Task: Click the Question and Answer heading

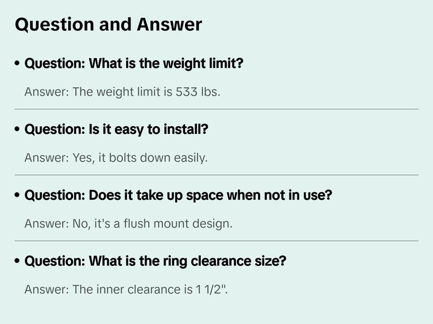Action: coord(108,24)
